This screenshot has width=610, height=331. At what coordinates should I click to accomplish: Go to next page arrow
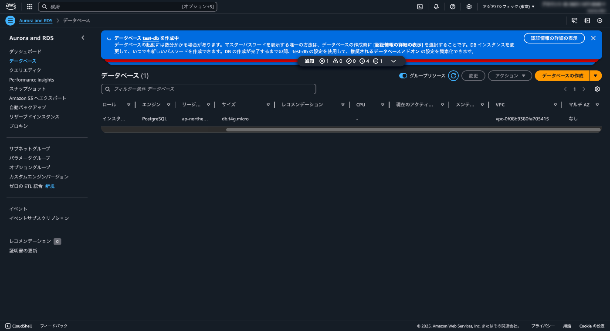click(x=584, y=89)
